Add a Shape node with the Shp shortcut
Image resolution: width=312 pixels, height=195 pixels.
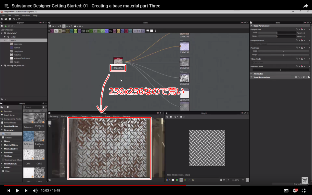(x=118, y=31)
